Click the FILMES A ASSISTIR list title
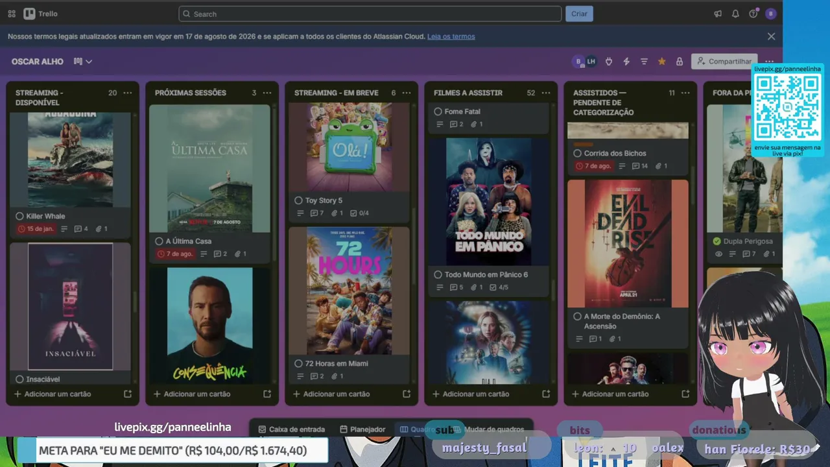830x467 pixels. (468, 93)
